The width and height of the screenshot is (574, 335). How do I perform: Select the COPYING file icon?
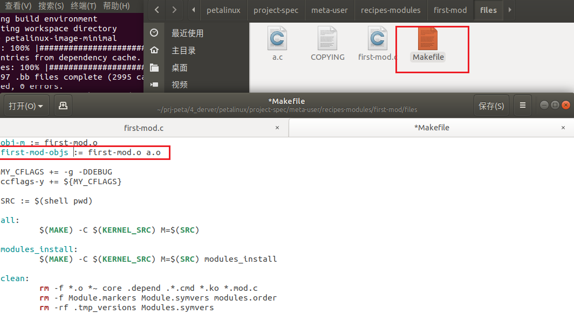(327, 38)
